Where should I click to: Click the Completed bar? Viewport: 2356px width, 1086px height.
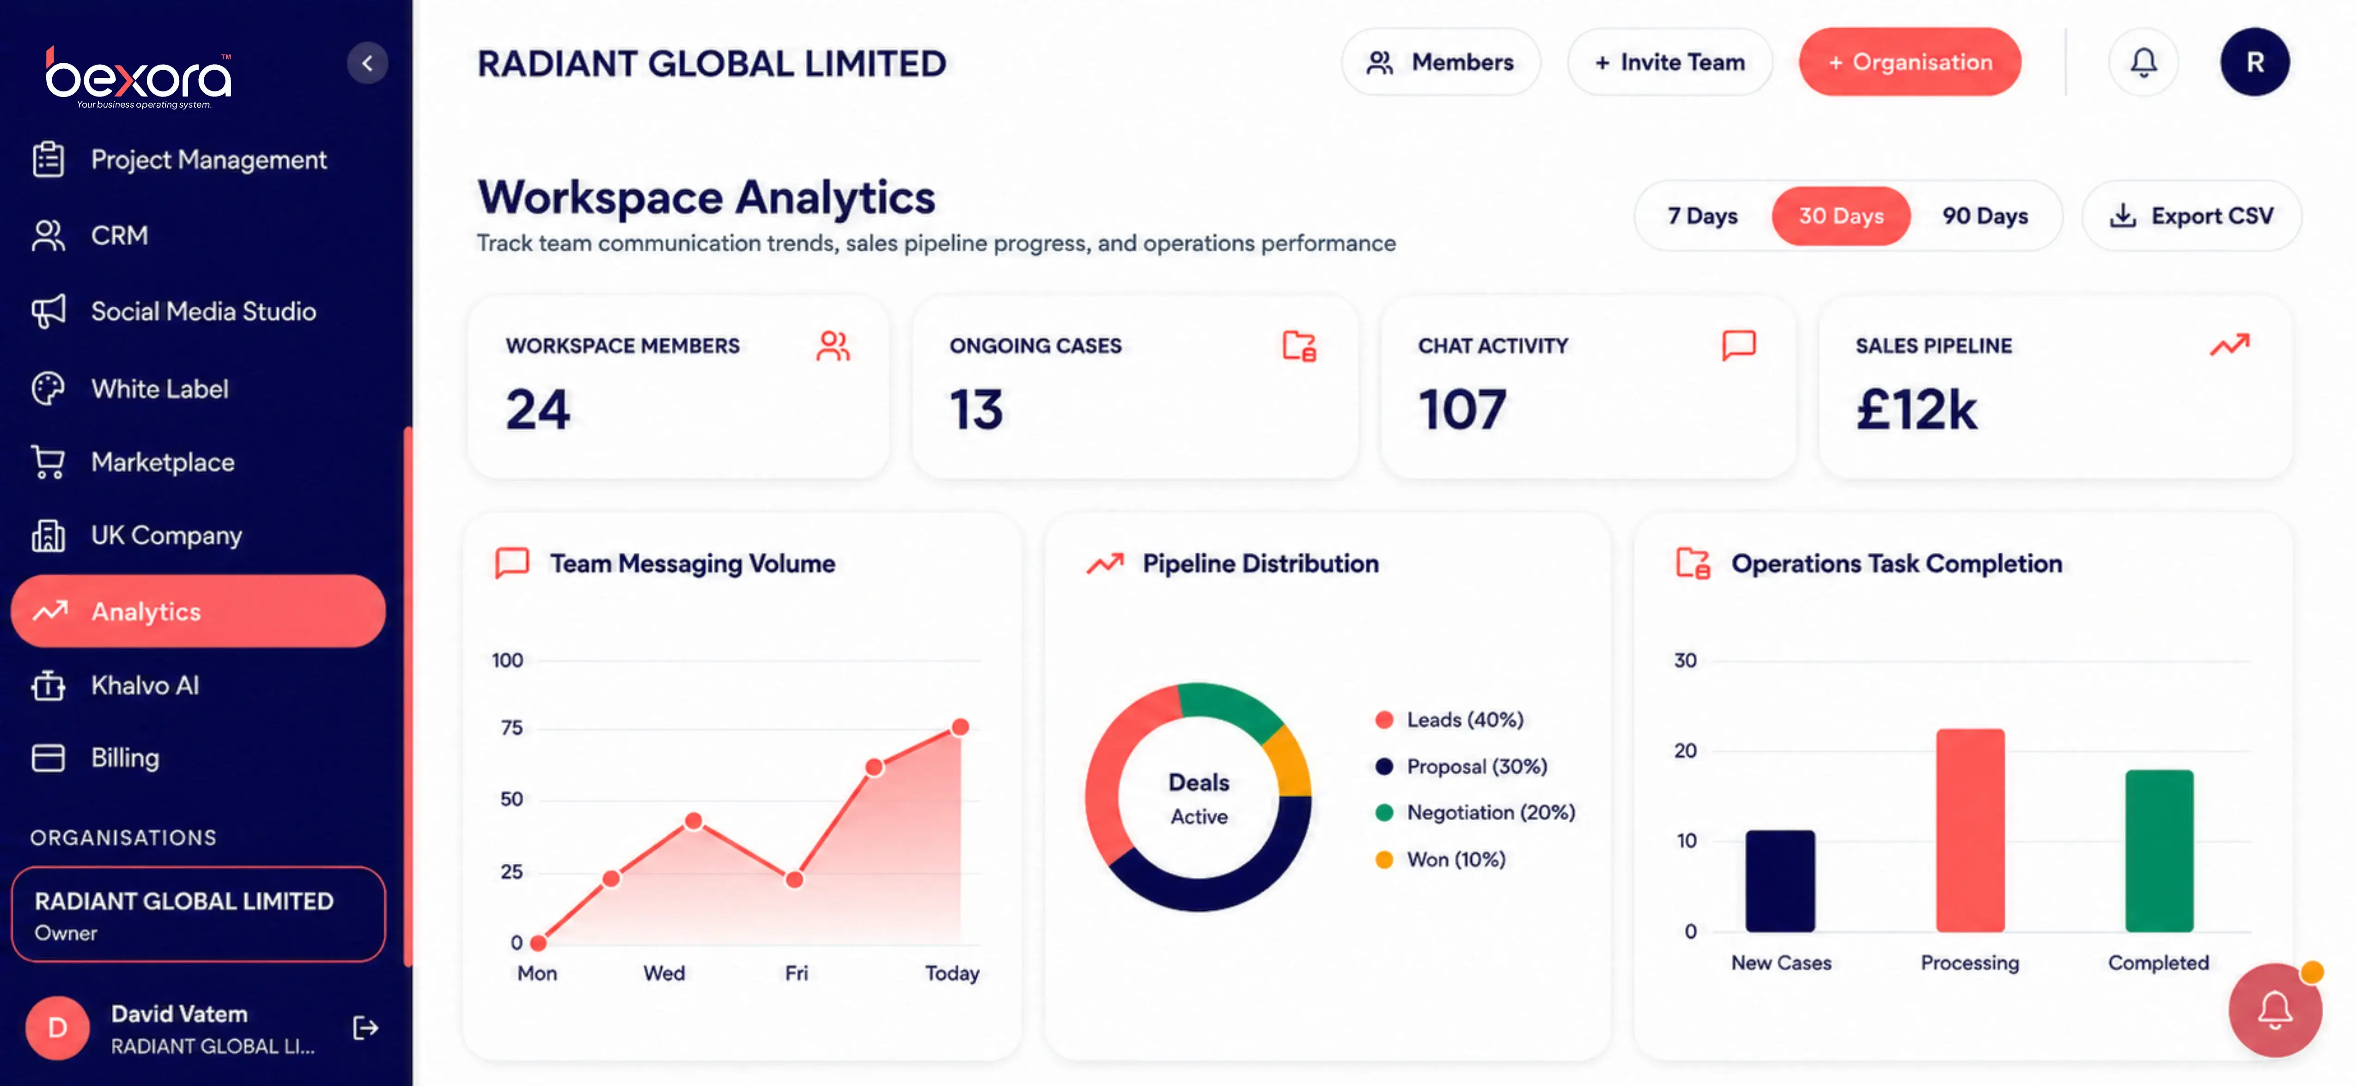(2158, 851)
